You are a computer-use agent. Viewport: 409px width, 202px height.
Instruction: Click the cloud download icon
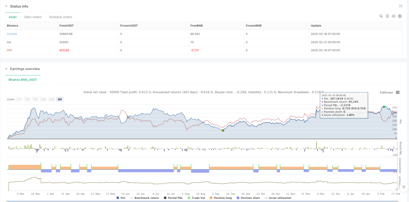click(394, 16)
